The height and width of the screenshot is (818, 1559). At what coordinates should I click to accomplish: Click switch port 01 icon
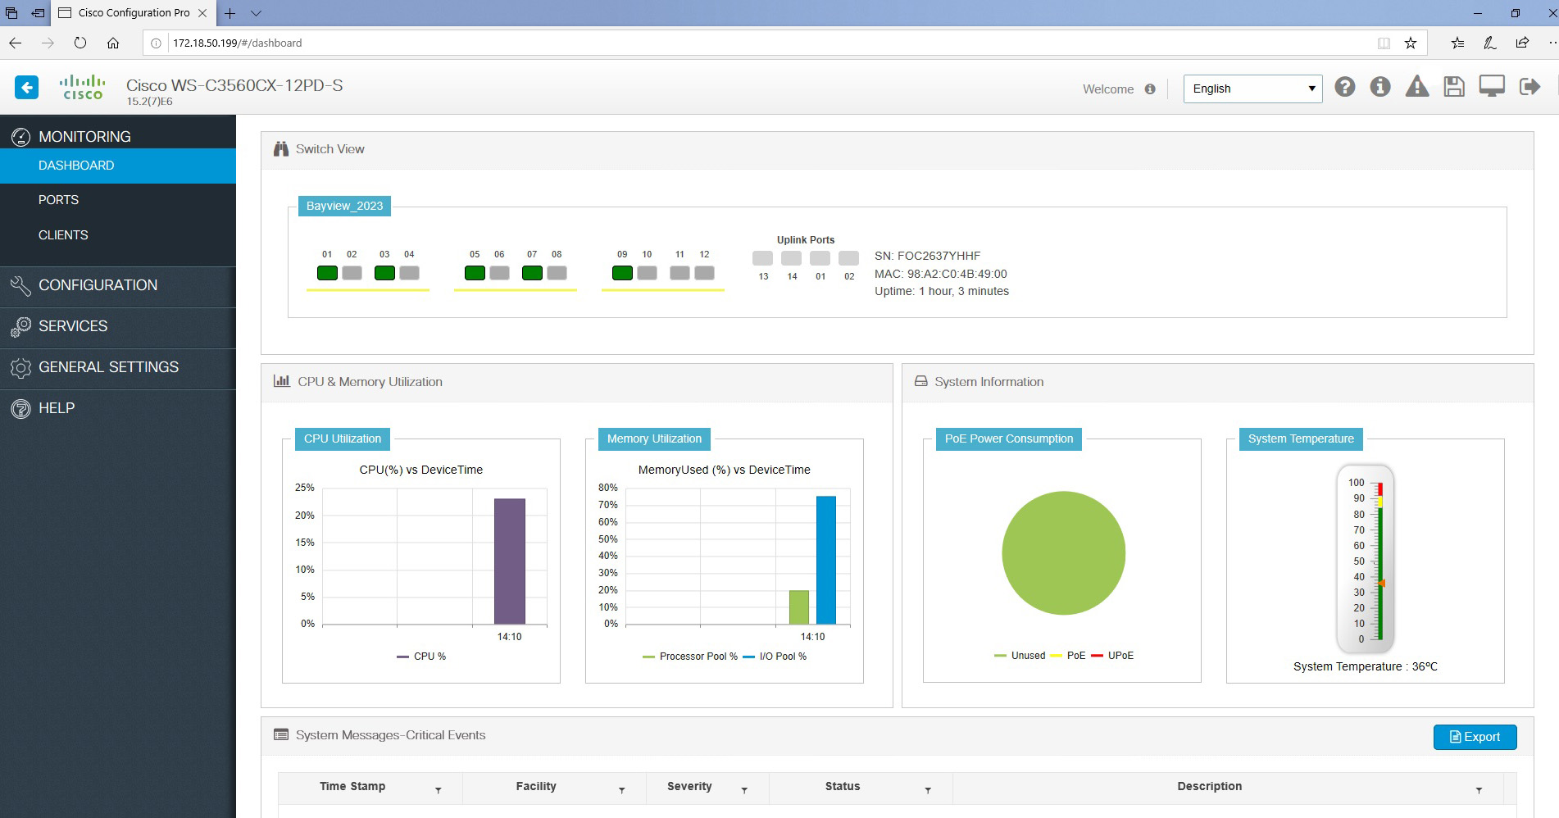[327, 273]
